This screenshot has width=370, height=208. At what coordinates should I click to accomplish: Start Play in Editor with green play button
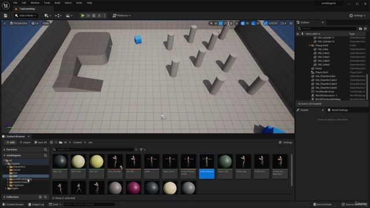click(83, 16)
